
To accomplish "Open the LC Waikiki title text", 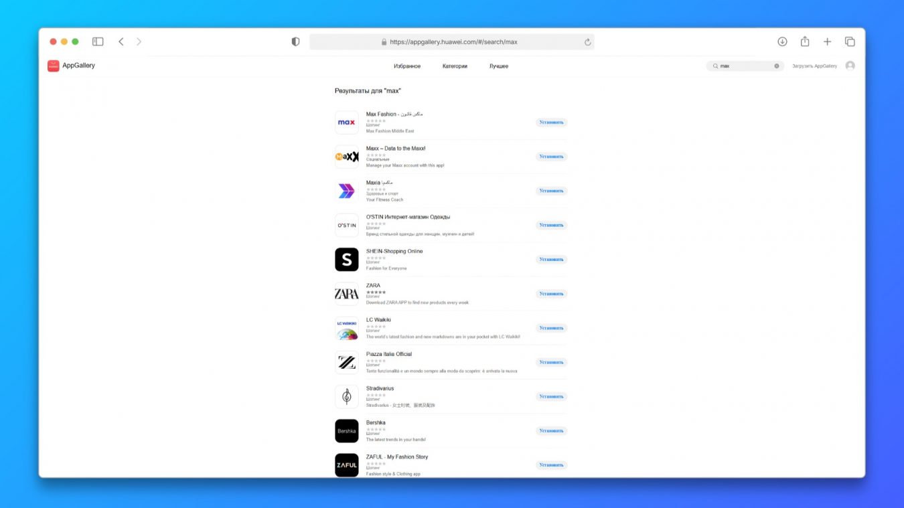I will pyautogui.click(x=378, y=320).
